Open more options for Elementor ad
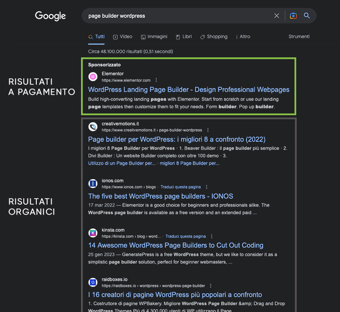The height and width of the screenshot is (312, 340). [156, 80]
